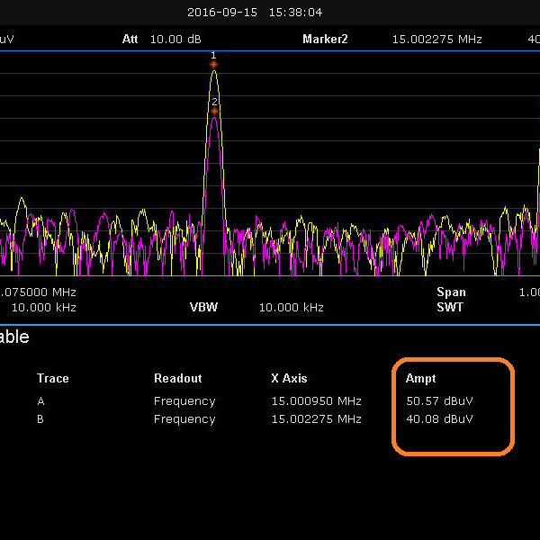Click the Frequency readout for trace B

(184, 419)
